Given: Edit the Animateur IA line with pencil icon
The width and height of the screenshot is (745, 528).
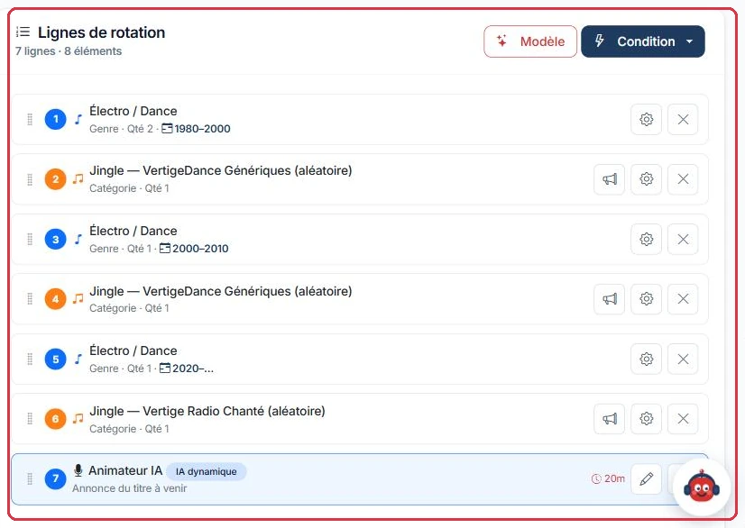Looking at the screenshot, I should 646,478.
